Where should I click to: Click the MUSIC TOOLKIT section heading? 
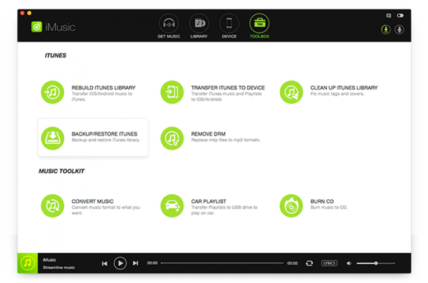(x=62, y=171)
